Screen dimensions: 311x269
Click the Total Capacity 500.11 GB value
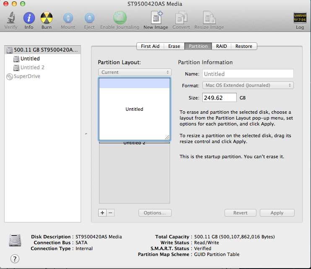click(x=235, y=237)
